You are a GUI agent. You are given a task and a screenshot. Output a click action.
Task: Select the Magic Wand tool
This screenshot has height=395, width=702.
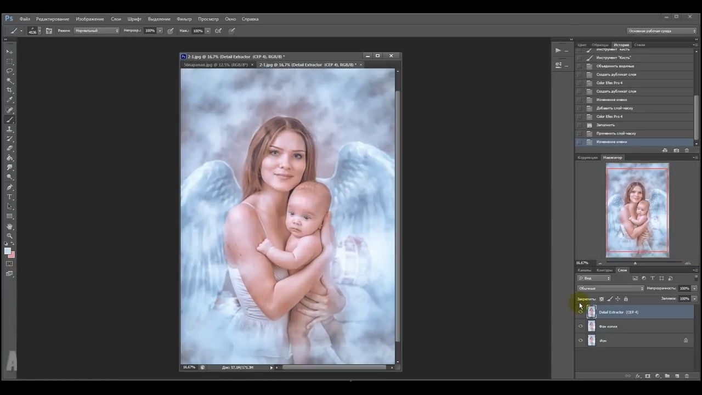(9, 81)
